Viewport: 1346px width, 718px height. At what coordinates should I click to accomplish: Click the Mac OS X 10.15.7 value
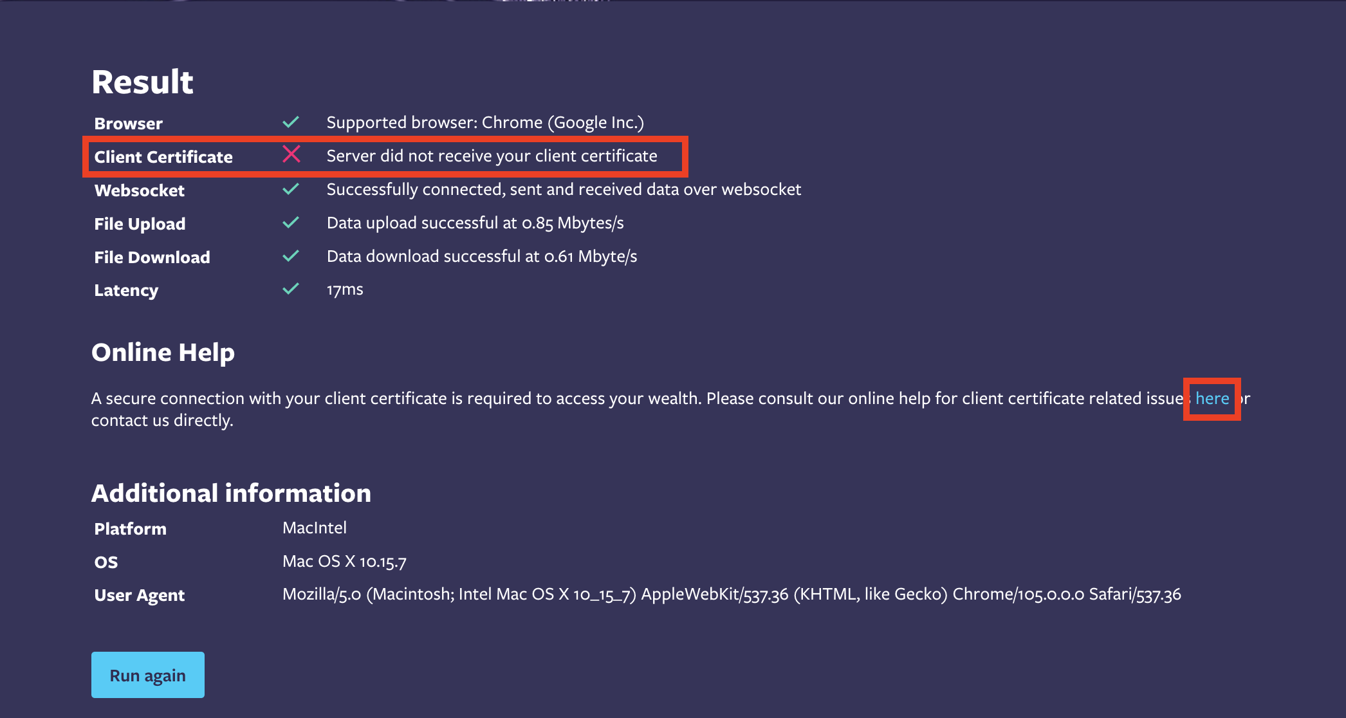(x=344, y=562)
